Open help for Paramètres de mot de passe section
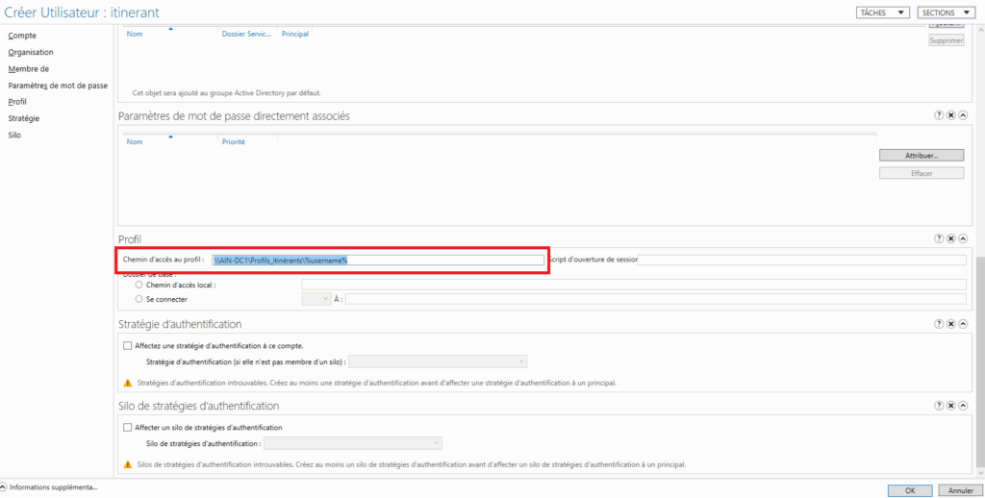985x498 pixels. [939, 115]
